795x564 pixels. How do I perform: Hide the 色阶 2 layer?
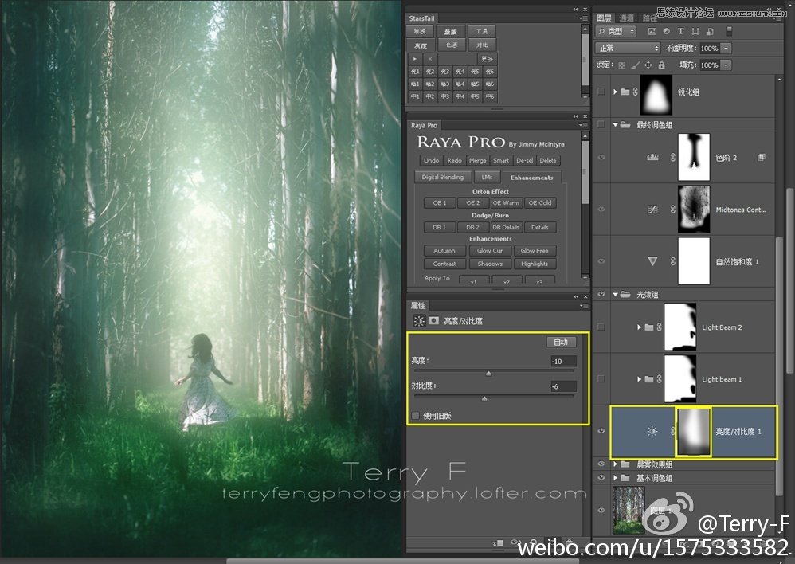[x=601, y=157]
